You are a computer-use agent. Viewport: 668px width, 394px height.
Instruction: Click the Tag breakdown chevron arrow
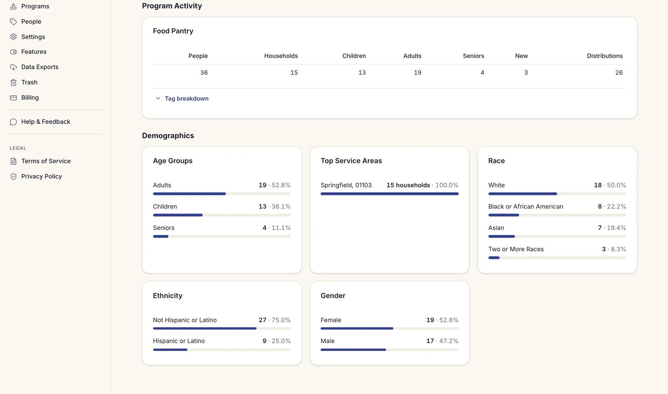point(158,99)
